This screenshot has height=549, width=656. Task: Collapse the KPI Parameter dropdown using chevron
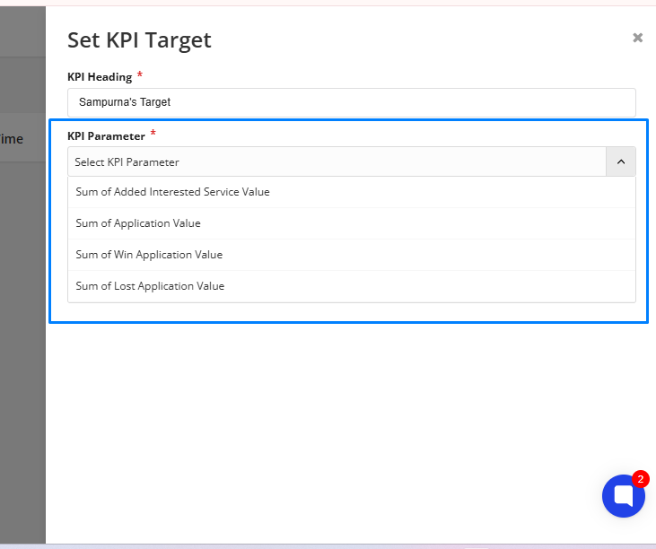pyautogui.click(x=621, y=161)
